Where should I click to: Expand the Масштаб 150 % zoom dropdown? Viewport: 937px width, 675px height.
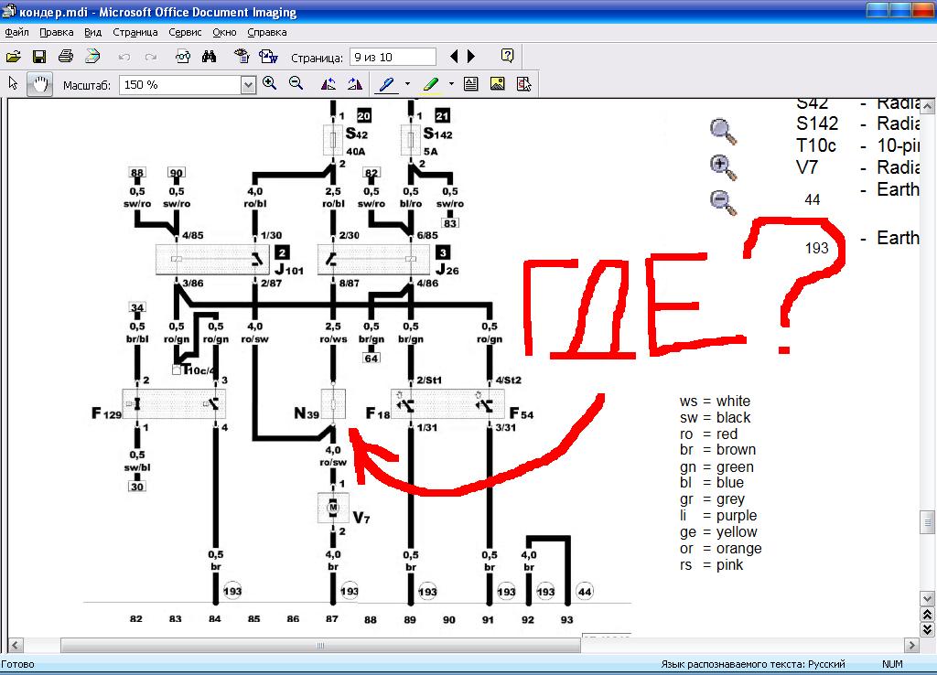tap(248, 85)
